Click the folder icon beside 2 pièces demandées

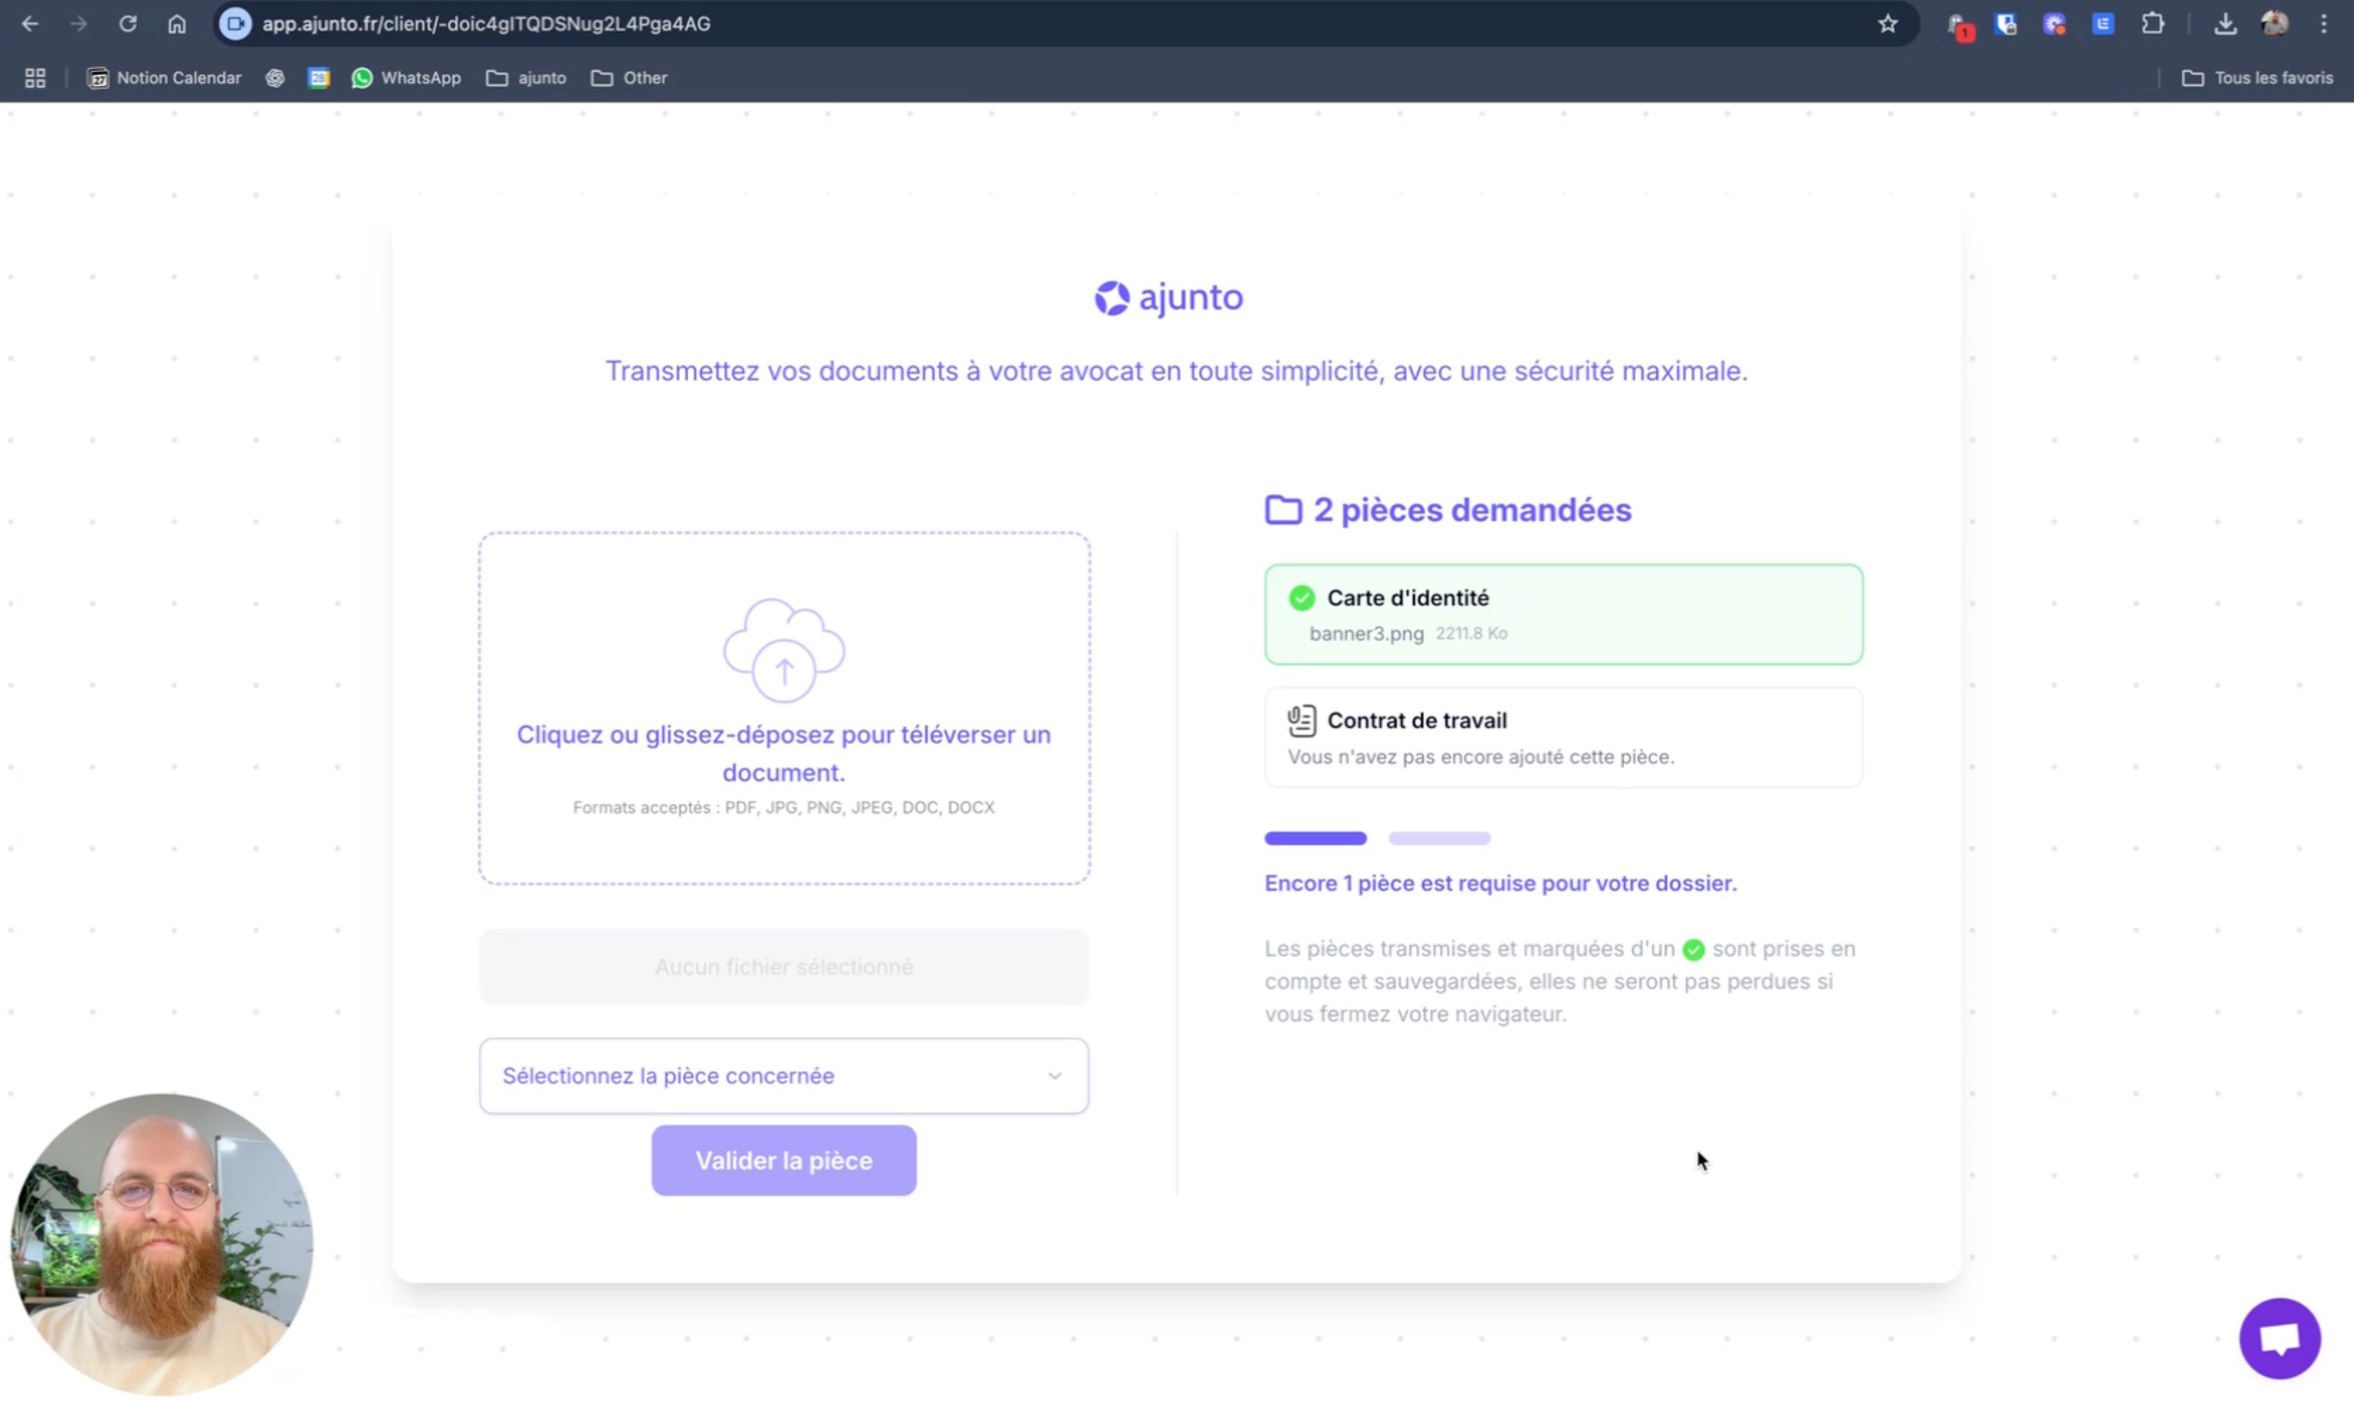pyautogui.click(x=1283, y=509)
